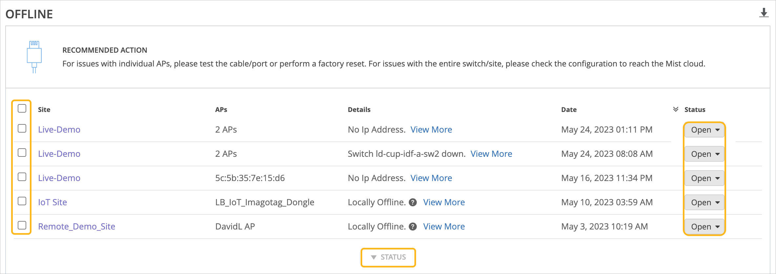The height and width of the screenshot is (274, 776).
Task: Open the status dropdown for the DavidL AP row
Action: click(x=704, y=227)
